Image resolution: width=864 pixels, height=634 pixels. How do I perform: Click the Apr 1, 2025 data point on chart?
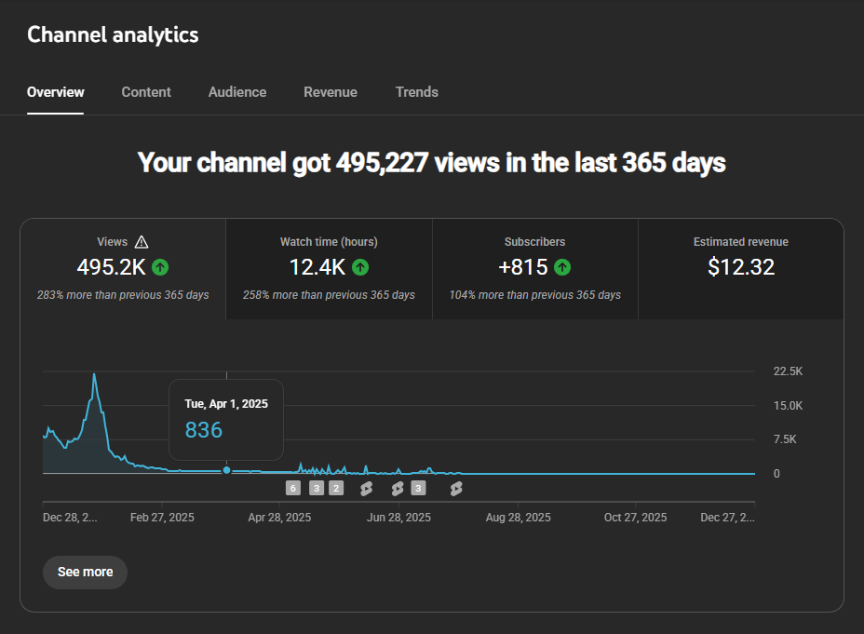[x=226, y=470]
